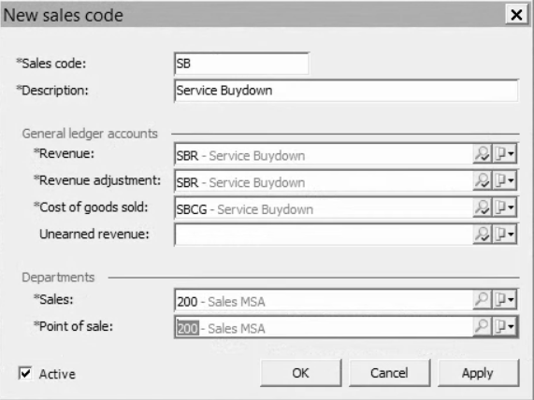
Task: Click the empty Unearned revenue field
Action: 324,235
